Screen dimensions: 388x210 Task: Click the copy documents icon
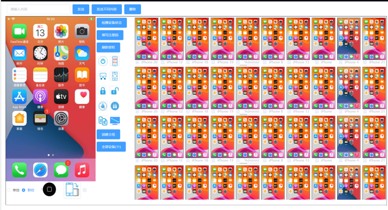(x=103, y=121)
